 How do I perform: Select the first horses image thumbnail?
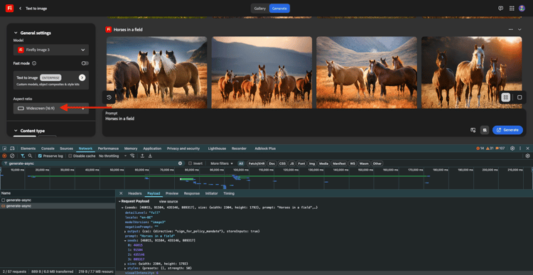click(x=157, y=72)
